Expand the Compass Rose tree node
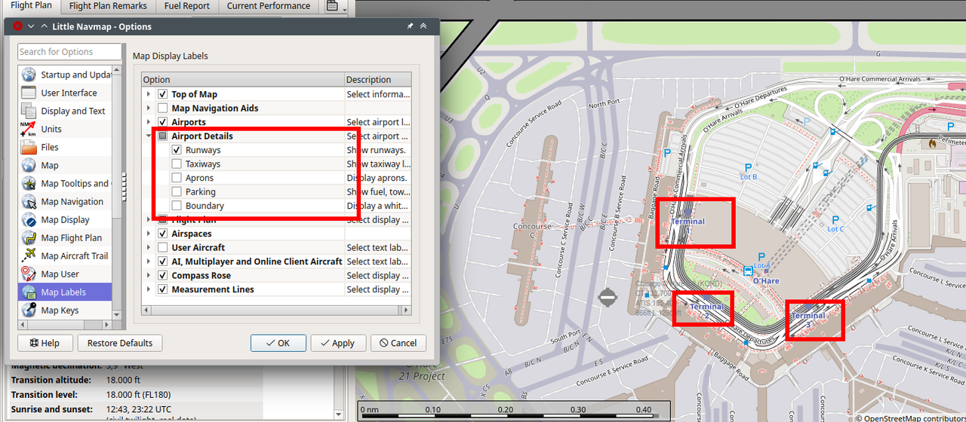 (148, 276)
